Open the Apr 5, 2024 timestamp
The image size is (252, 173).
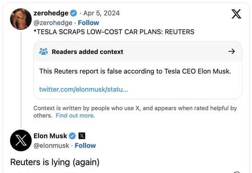point(101,13)
